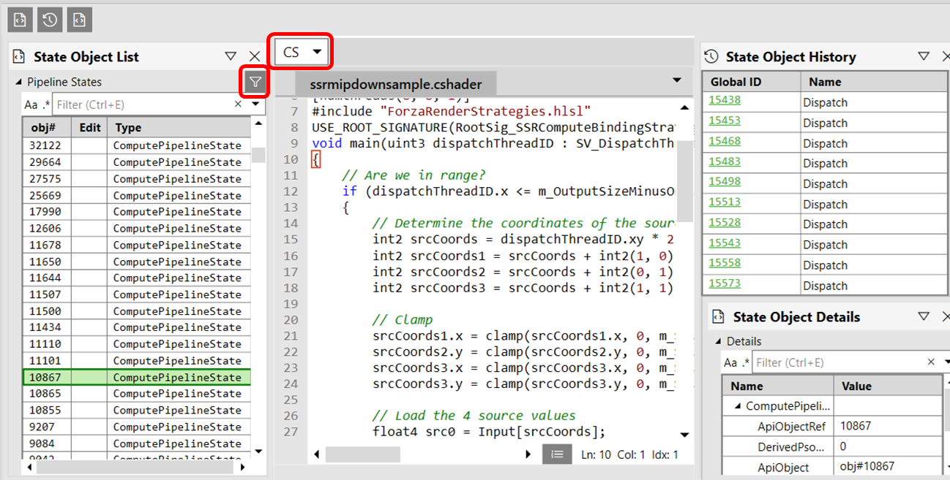Collapse the Details section
The width and height of the screenshot is (950, 480).
pyautogui.click(x=719, y=341)
